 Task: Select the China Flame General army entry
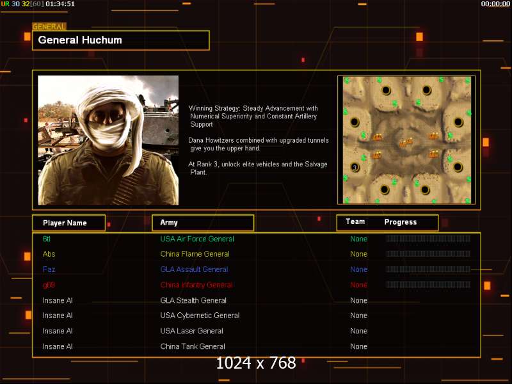195,254
